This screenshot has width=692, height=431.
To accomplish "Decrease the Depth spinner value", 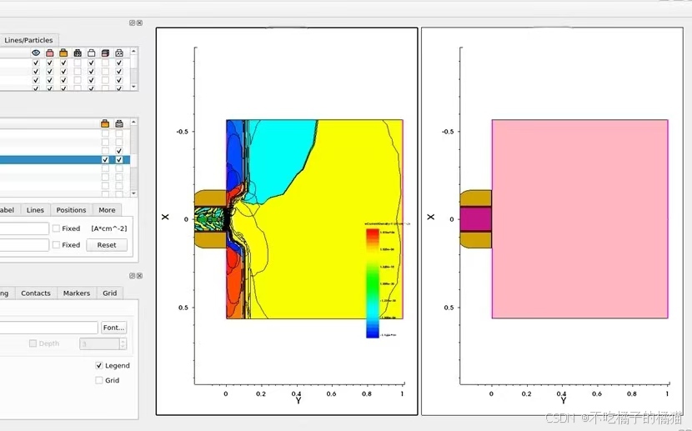I will coord(123,346).
